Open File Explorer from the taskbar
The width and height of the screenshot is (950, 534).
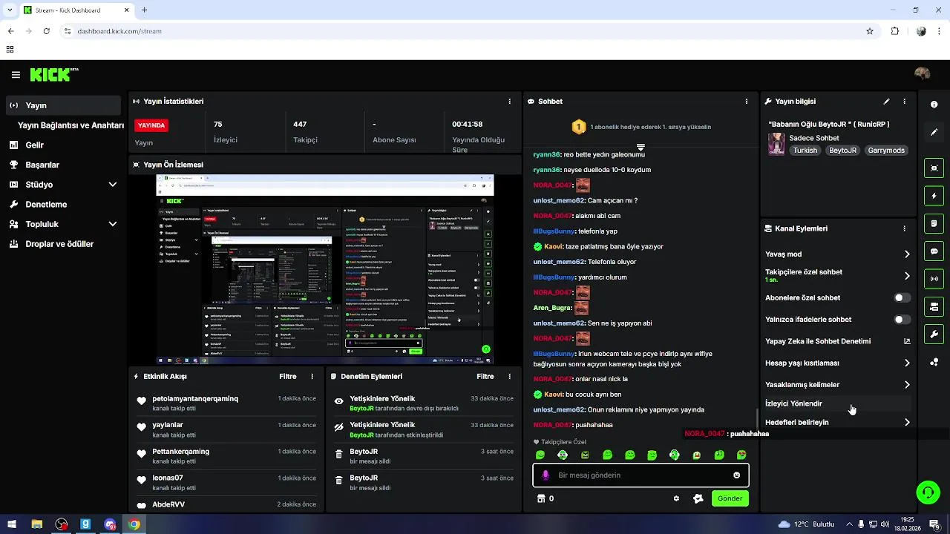36,524
